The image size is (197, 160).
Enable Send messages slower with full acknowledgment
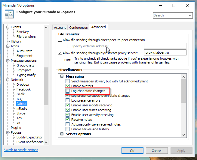coord(68,81)
